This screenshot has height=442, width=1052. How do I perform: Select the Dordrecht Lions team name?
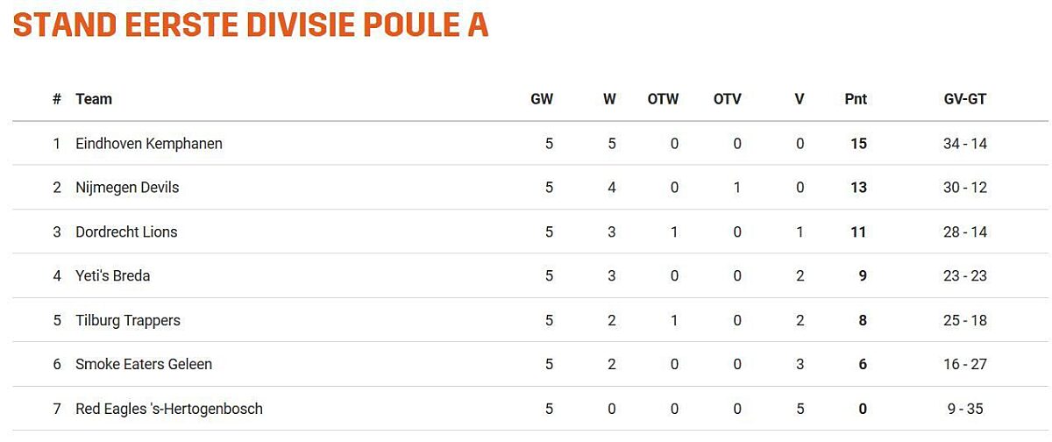pos(126,232)
